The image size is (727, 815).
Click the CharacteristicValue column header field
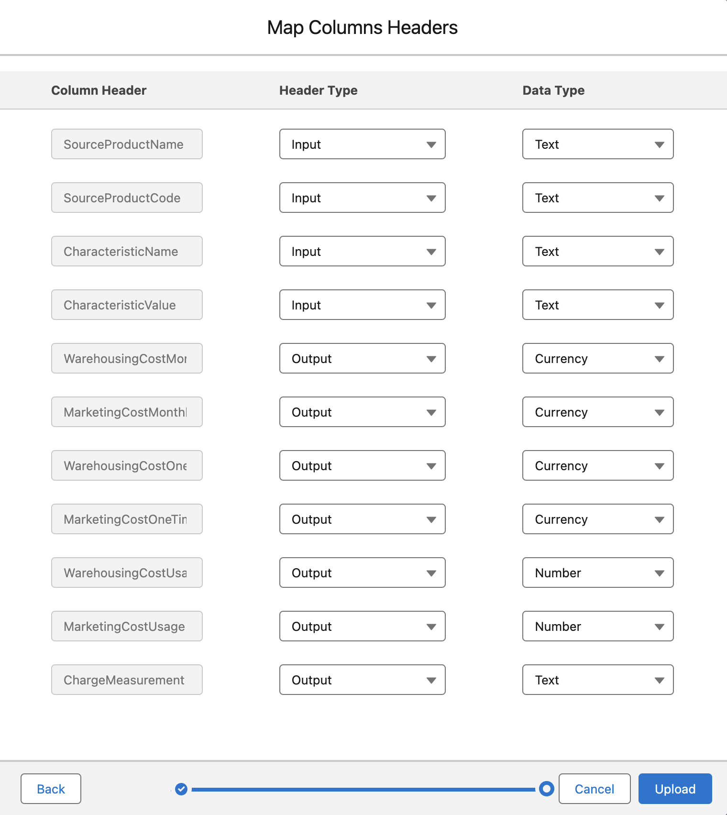[x=127, y=305]
